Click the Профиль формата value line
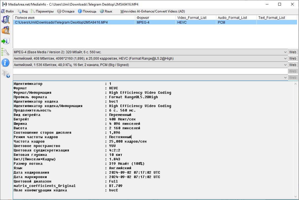The image size is (299, 200). tap(134, 97)
